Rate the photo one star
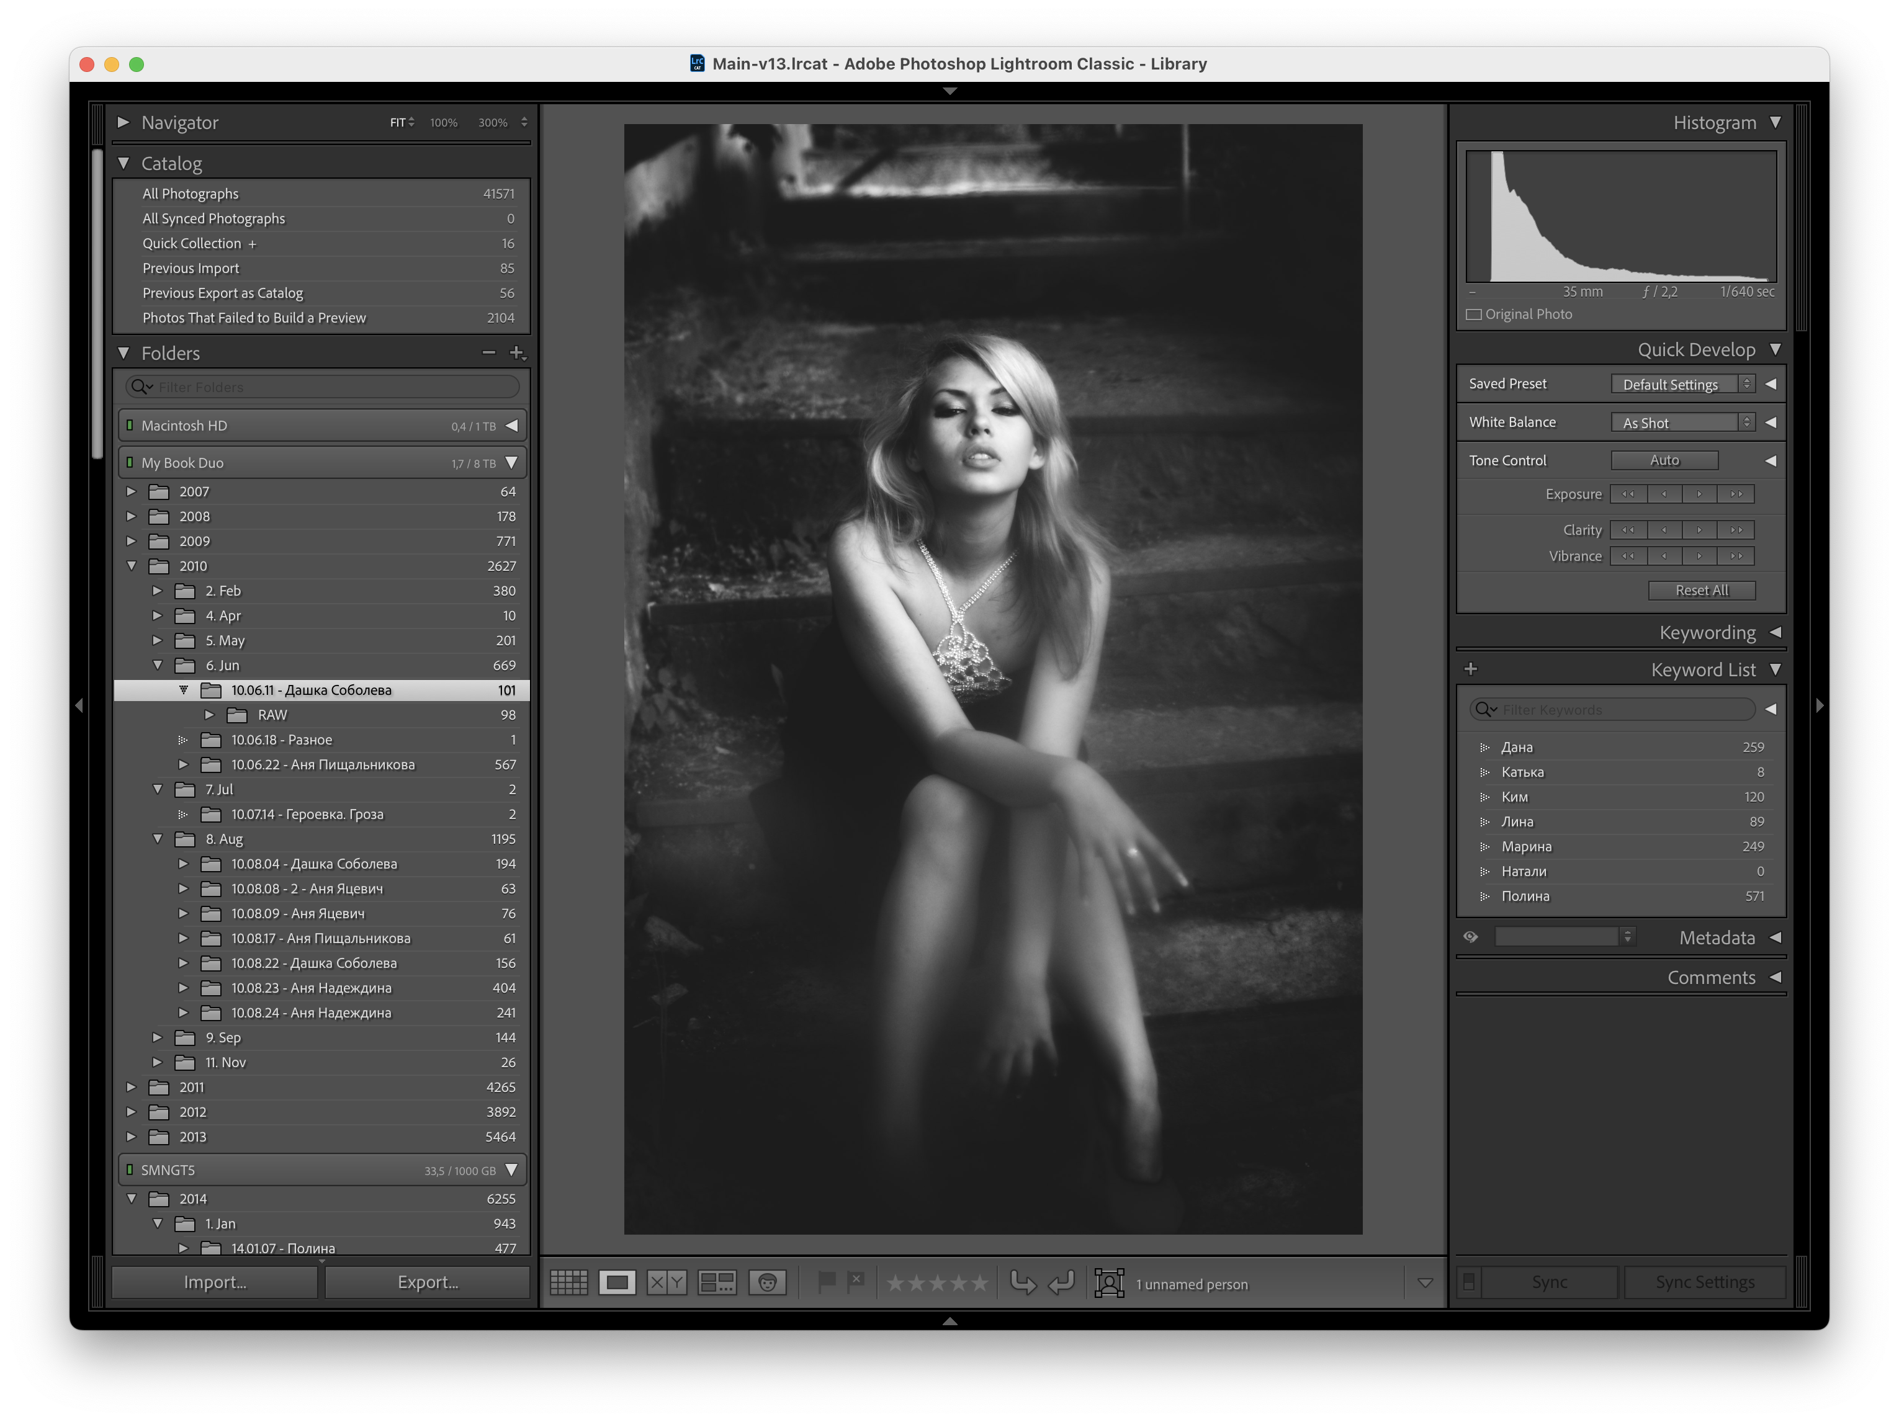1899x1422 pixels. click(x=896, y=1283)
